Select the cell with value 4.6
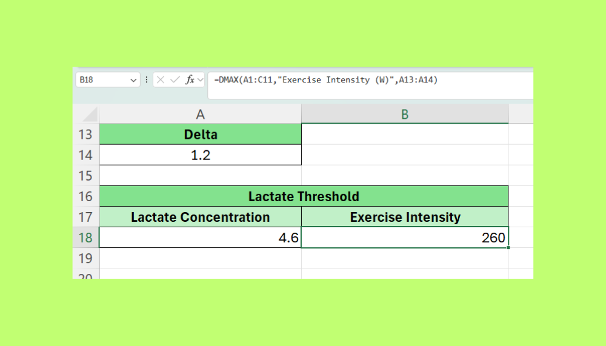This screenshot has height=346, width=606. [x=200, y=238]
